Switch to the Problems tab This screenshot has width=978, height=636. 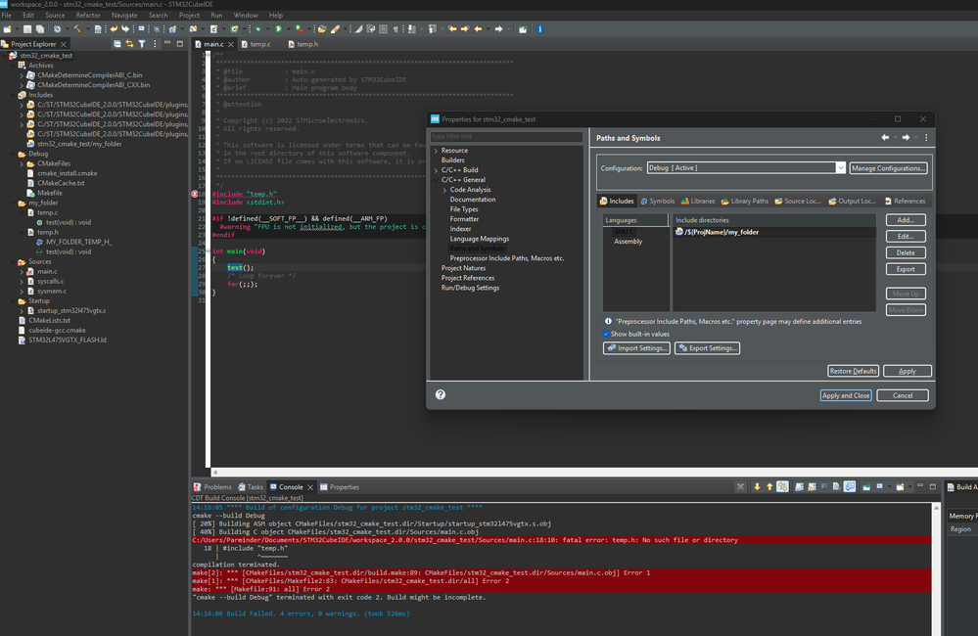(212, 486)
